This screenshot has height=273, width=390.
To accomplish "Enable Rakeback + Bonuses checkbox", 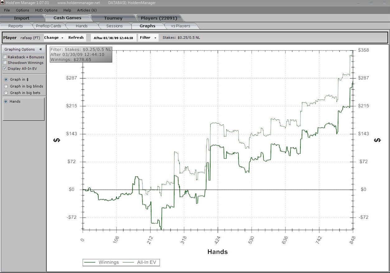I will [5, 57].
